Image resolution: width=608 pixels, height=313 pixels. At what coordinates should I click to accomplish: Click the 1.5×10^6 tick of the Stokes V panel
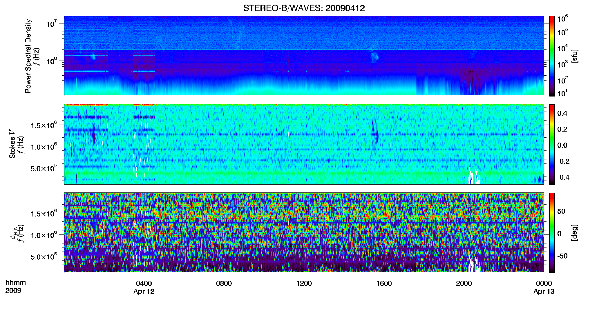coord(44,125)
